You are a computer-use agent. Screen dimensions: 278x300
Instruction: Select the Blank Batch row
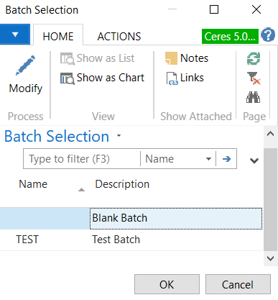point(131,218)
